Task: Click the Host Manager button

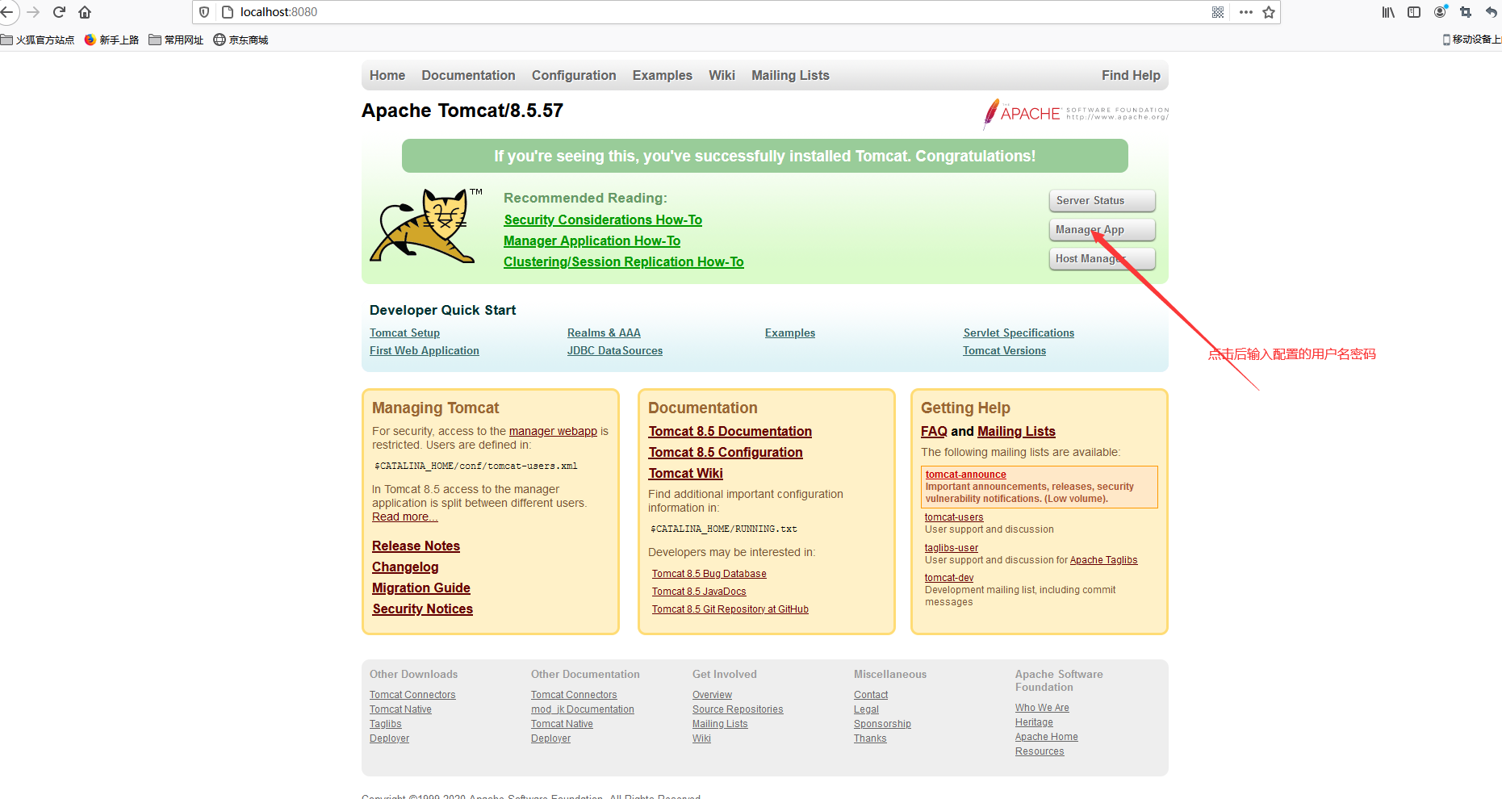Action: point(1102,258)
